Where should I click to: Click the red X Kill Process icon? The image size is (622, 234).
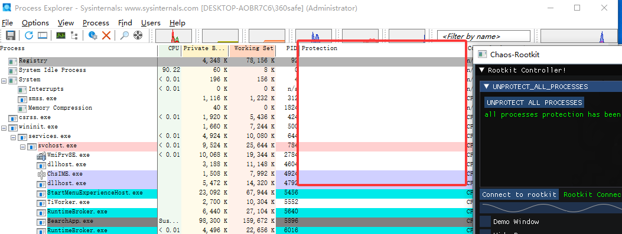(106, 35)
